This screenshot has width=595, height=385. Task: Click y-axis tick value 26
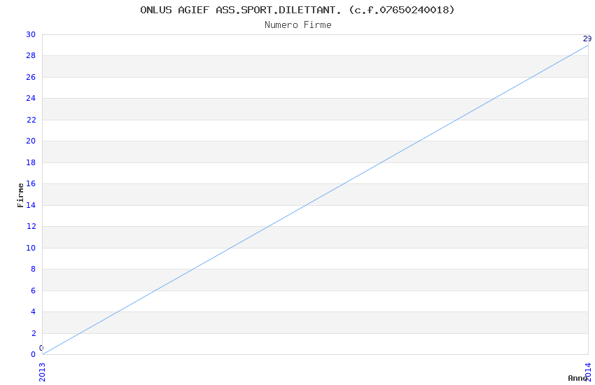coord(31,78)
